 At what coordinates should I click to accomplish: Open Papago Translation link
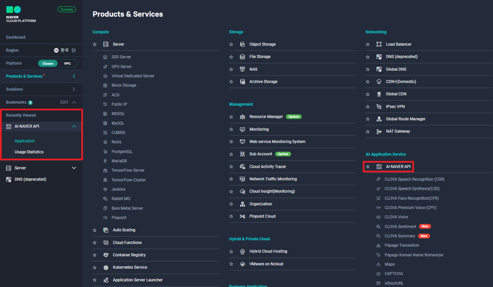tap(402, 245)
